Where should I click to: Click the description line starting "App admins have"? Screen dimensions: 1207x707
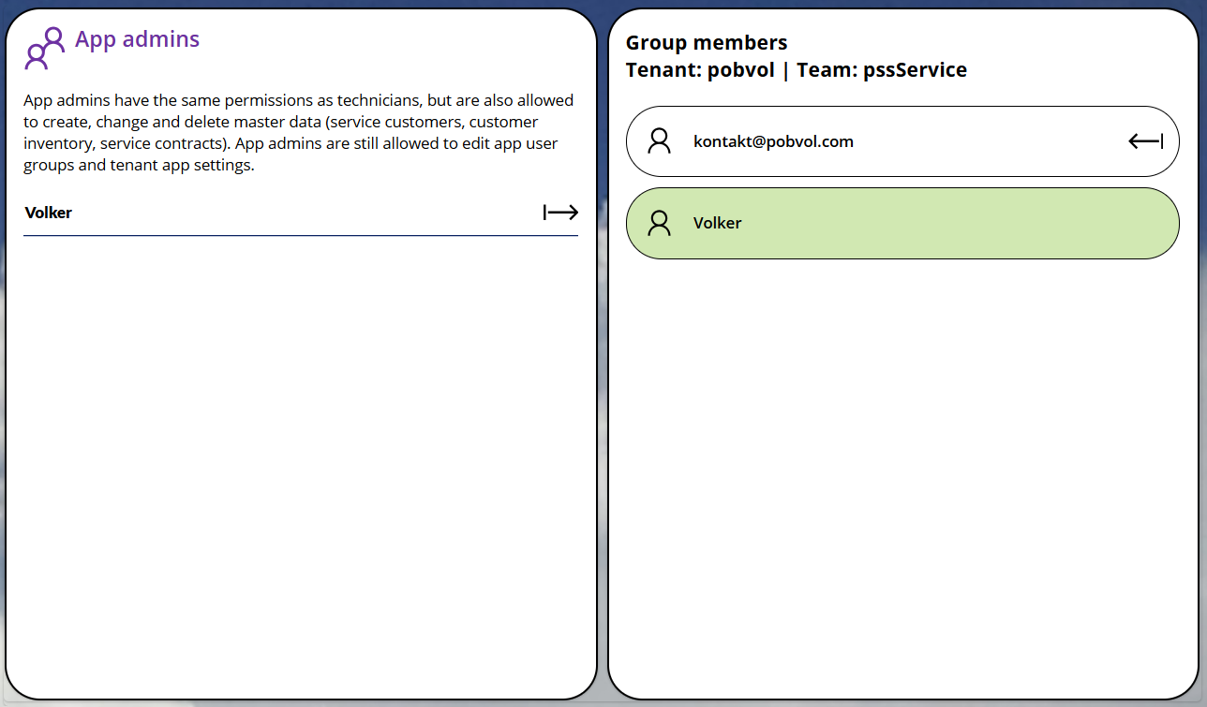298,100
